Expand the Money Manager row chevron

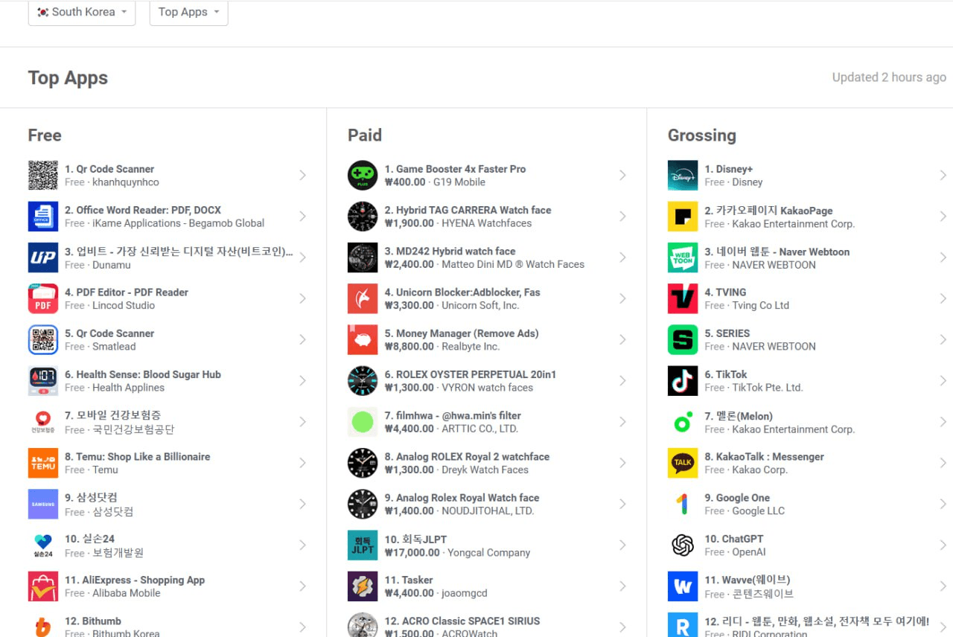[622, 339]
